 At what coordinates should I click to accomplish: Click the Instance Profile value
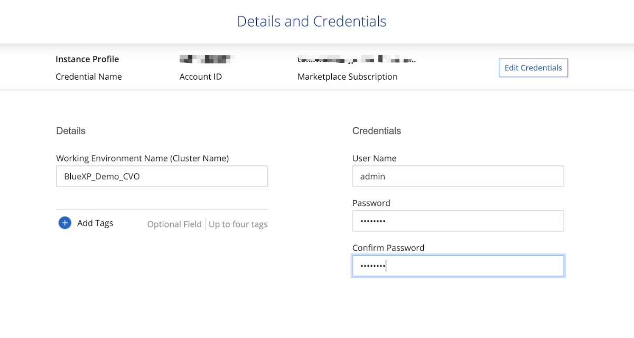tap(87, 59)
